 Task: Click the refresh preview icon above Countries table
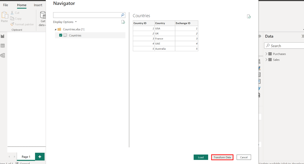249,17
